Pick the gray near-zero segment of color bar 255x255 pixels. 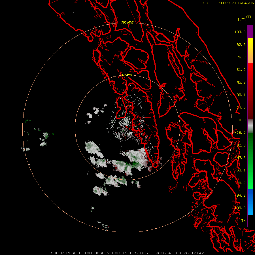(x=250, y=126)
